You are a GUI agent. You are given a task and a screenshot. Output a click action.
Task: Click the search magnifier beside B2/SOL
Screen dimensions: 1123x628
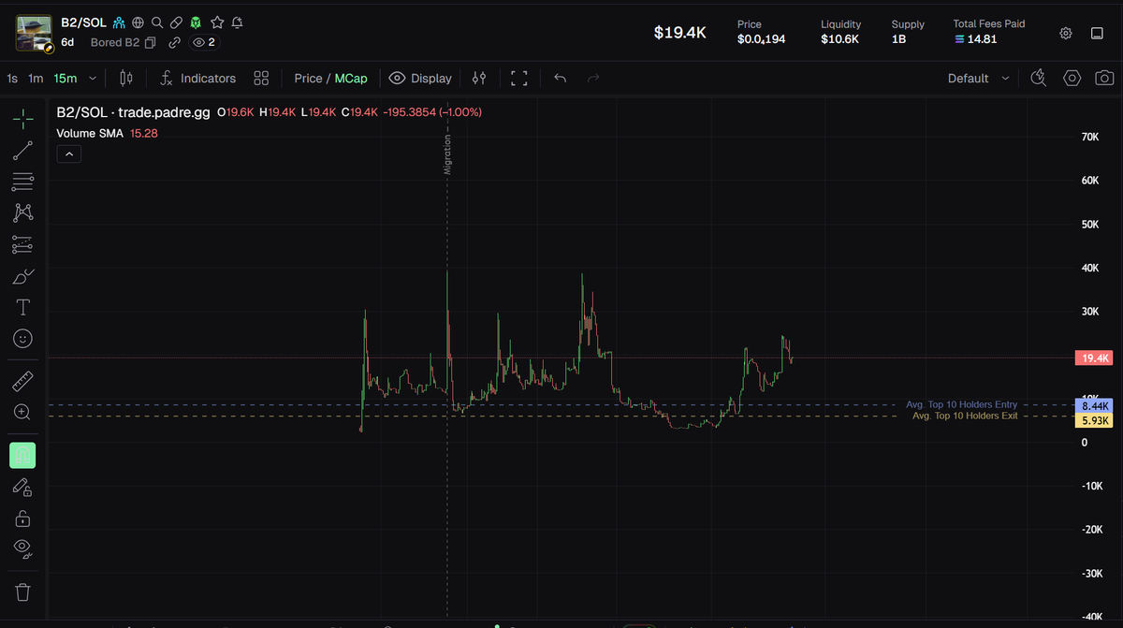point(157,22)
